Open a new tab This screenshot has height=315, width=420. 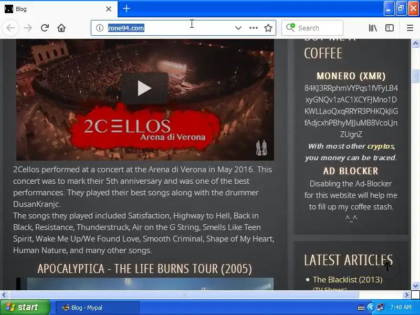(x=127, y=8)
